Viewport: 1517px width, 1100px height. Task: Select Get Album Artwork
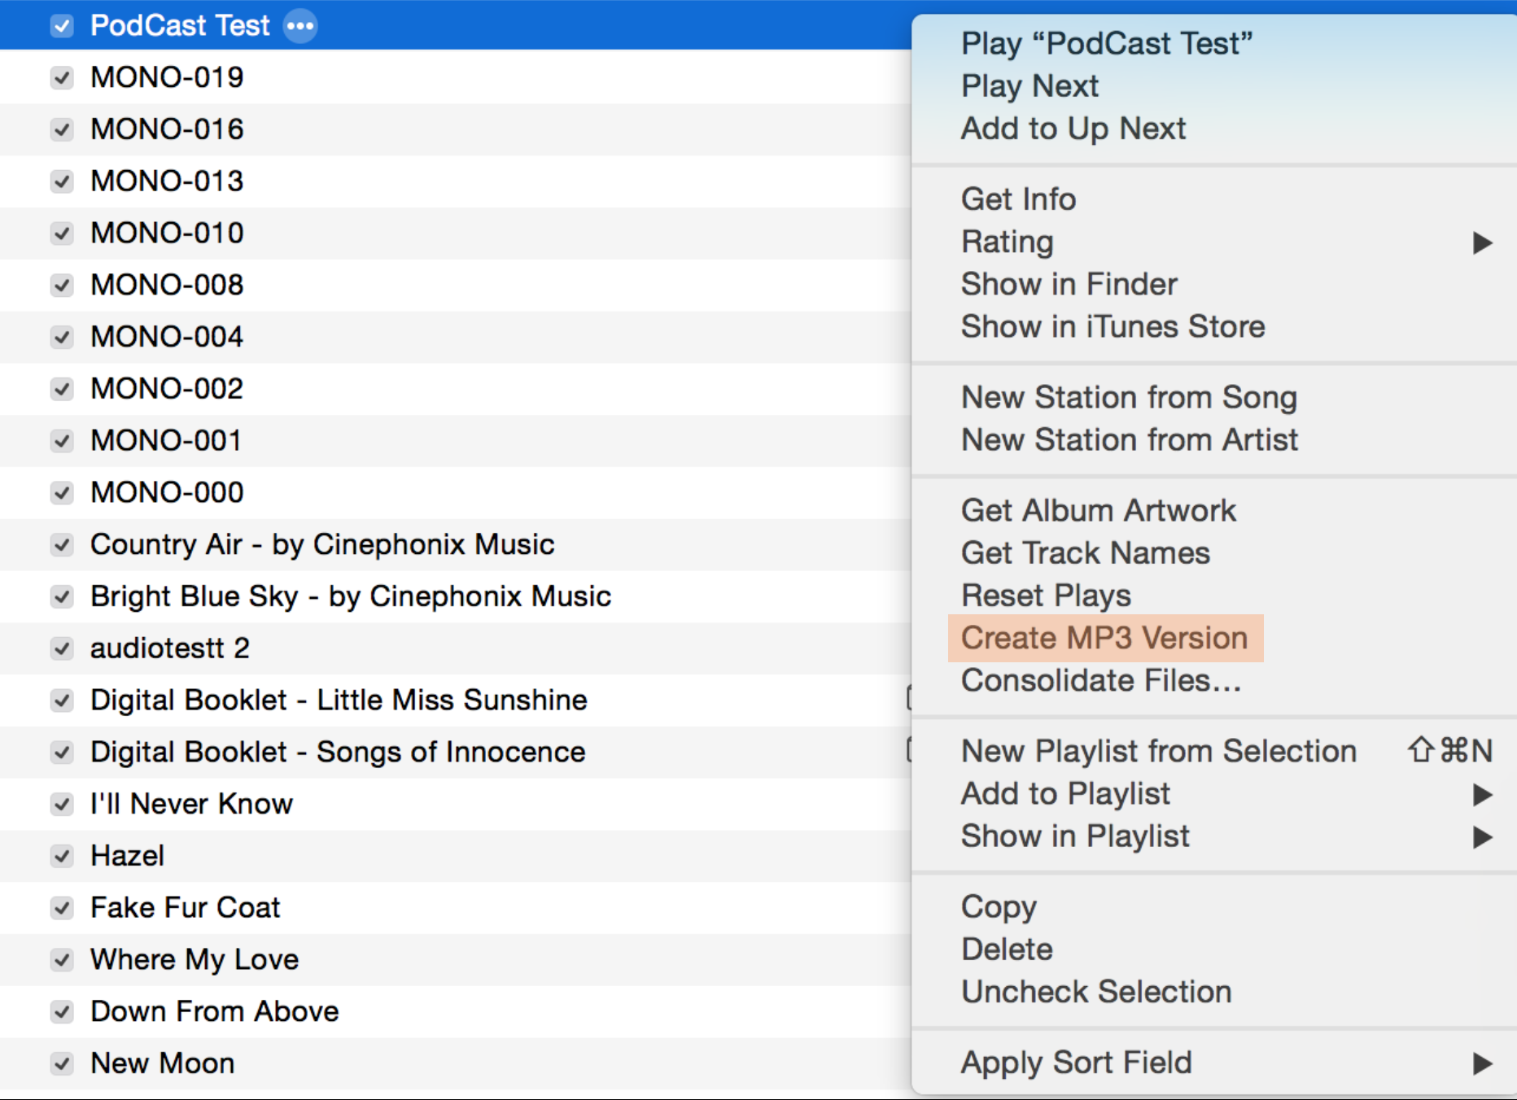1098,511
